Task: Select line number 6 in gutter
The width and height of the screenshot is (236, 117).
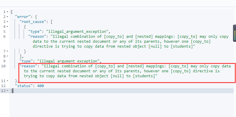Action: click(x=4, y=37)
